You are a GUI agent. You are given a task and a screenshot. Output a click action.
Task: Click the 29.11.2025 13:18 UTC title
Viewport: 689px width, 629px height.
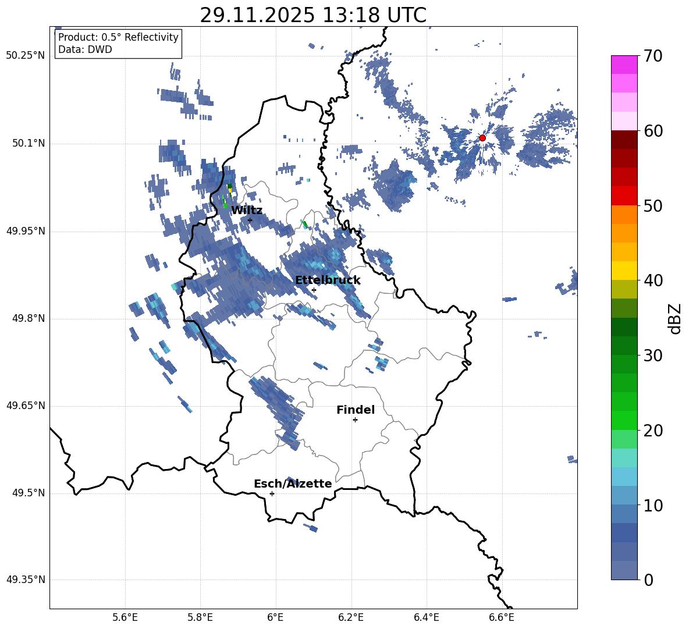313,15
